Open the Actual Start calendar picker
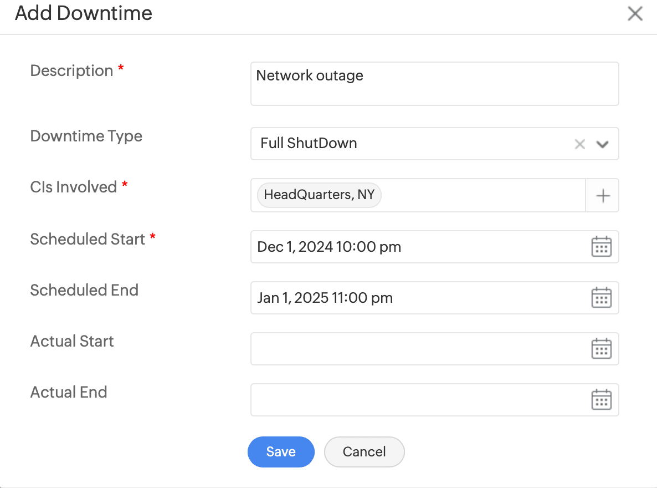 601,349
